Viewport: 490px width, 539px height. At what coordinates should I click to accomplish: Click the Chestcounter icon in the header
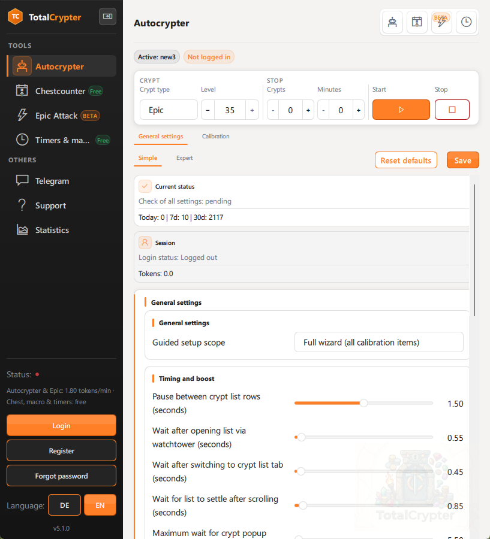[x=417, y=22]
